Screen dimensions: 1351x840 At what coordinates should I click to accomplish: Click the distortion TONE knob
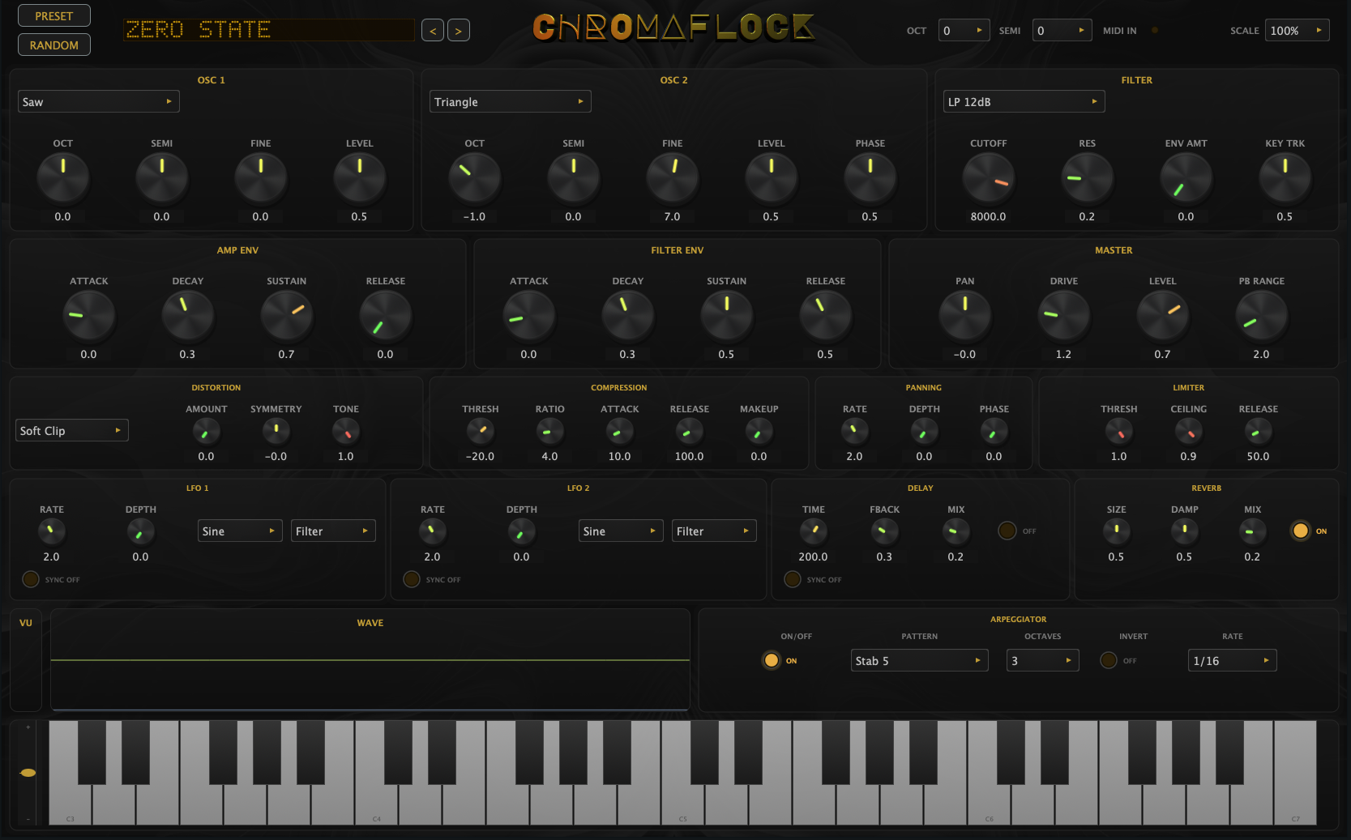pyautogui.click(x=346, y=432)
